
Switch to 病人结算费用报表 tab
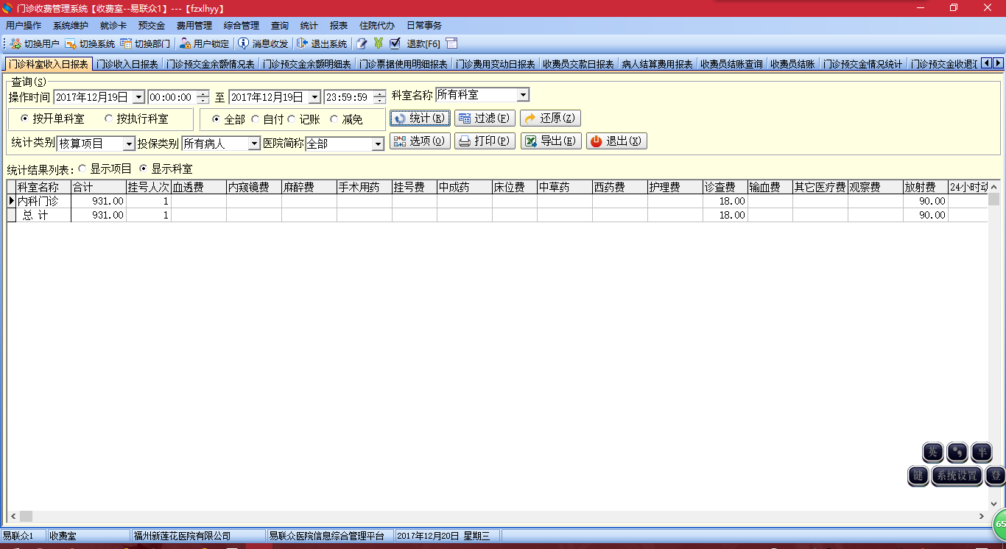(657, 64)
